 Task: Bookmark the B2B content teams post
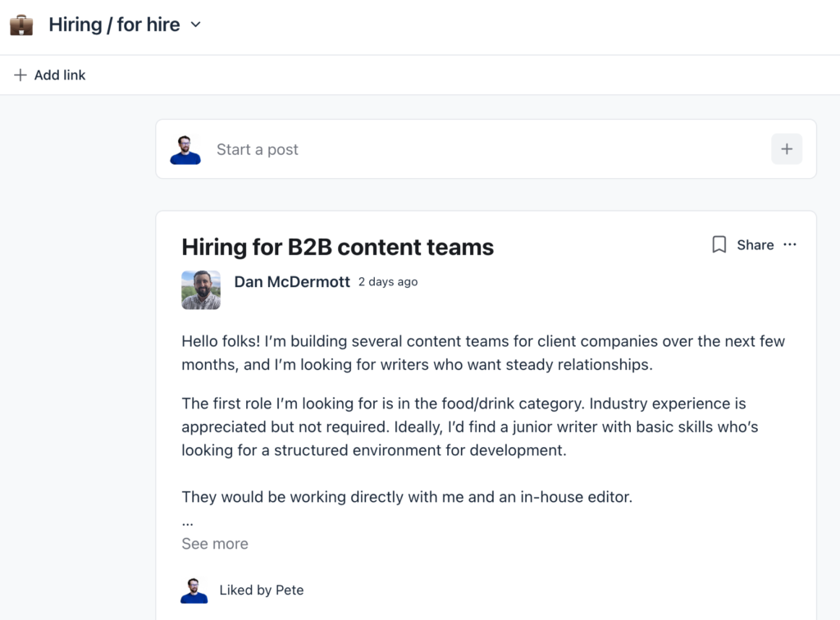point(719,244)
